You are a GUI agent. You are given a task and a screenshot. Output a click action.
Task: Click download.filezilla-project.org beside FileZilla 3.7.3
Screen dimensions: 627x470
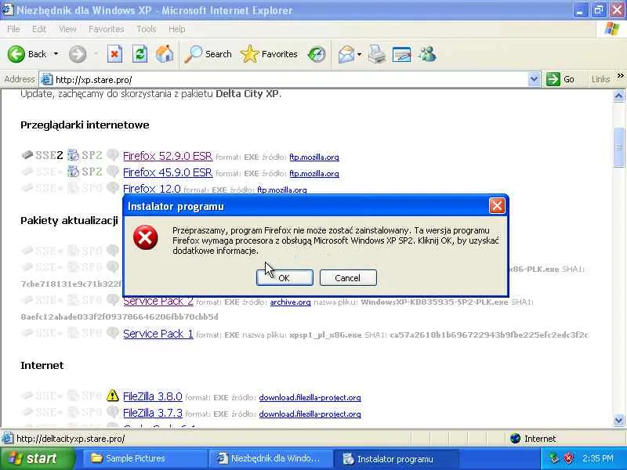click(x=310, y=414)
